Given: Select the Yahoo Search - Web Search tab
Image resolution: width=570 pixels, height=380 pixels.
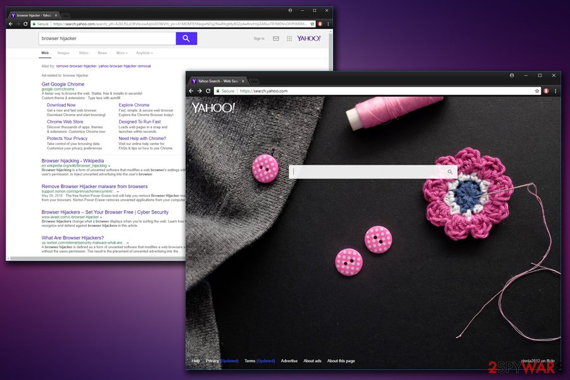Looking at the screenshot, I should click(x=217, y=81).
